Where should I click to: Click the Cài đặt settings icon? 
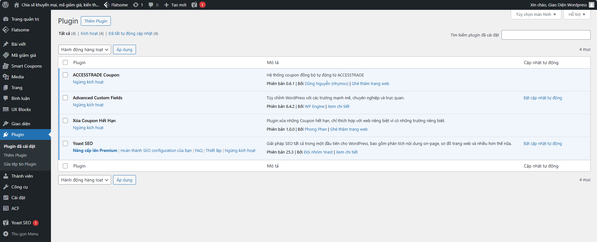pyautogui.click(x=6, y=198)
